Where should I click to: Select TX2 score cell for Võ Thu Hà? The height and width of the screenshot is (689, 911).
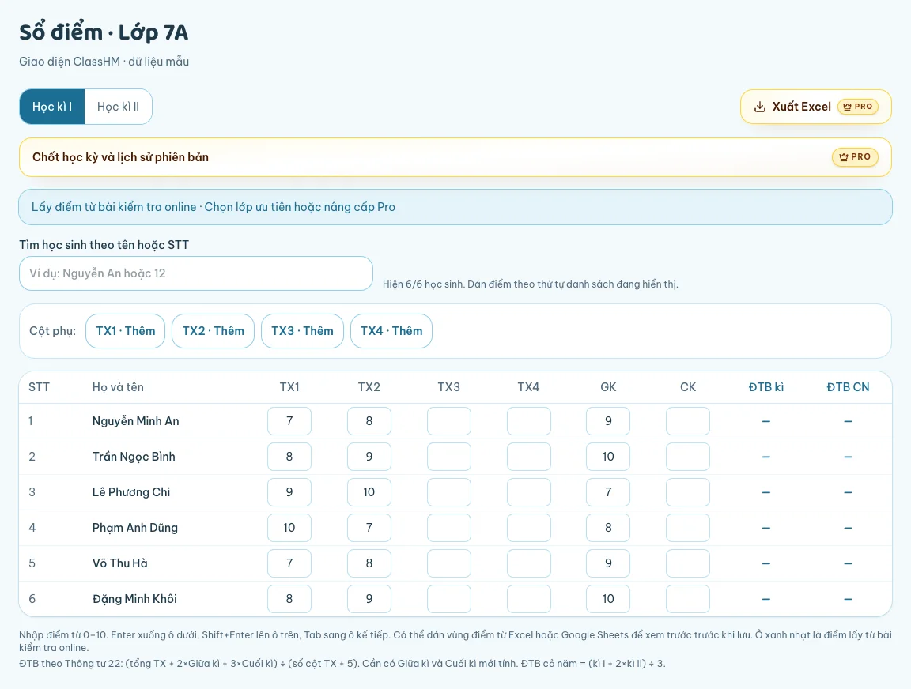click(369, 563)
